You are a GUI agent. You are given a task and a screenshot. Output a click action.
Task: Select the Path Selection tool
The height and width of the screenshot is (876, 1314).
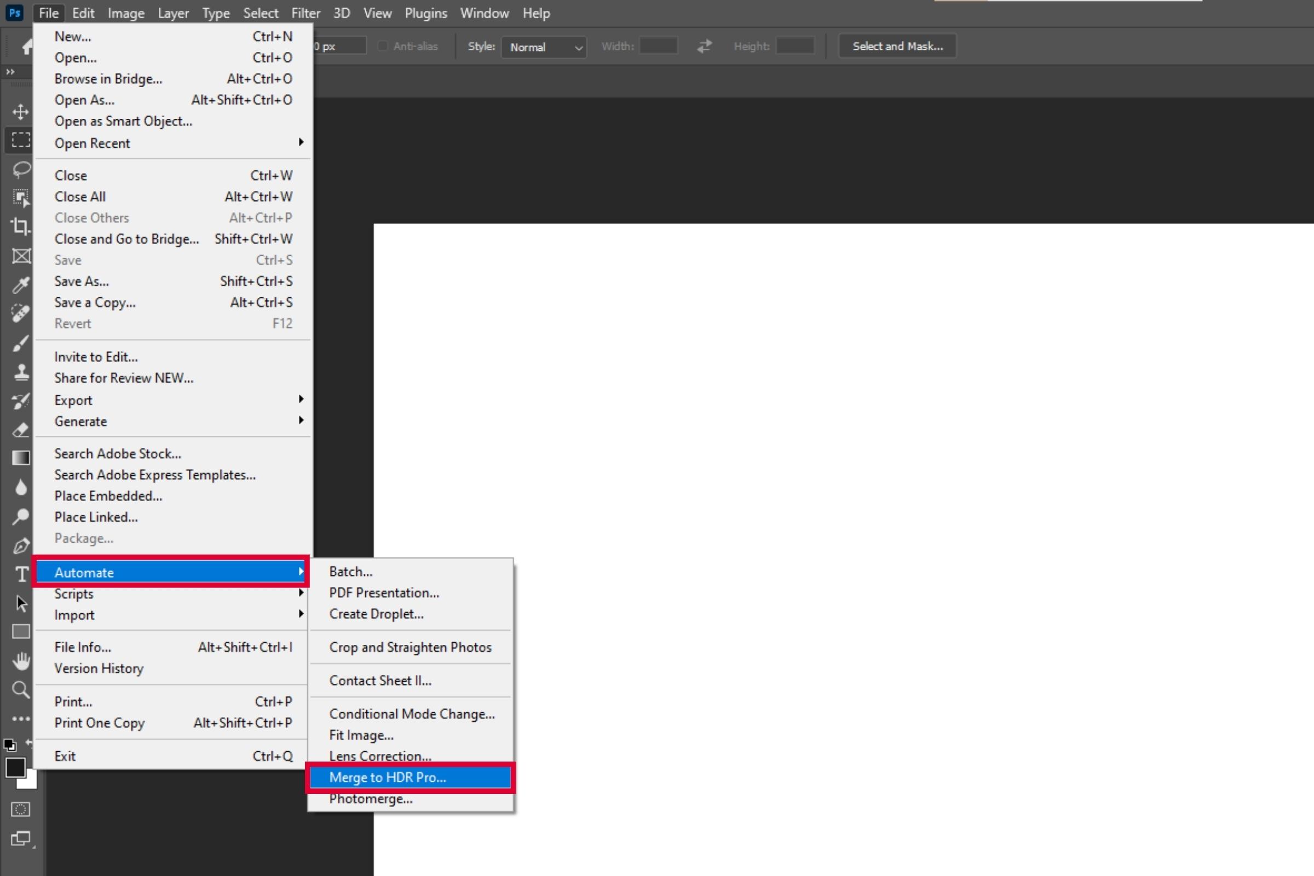[x=21, y=603]
